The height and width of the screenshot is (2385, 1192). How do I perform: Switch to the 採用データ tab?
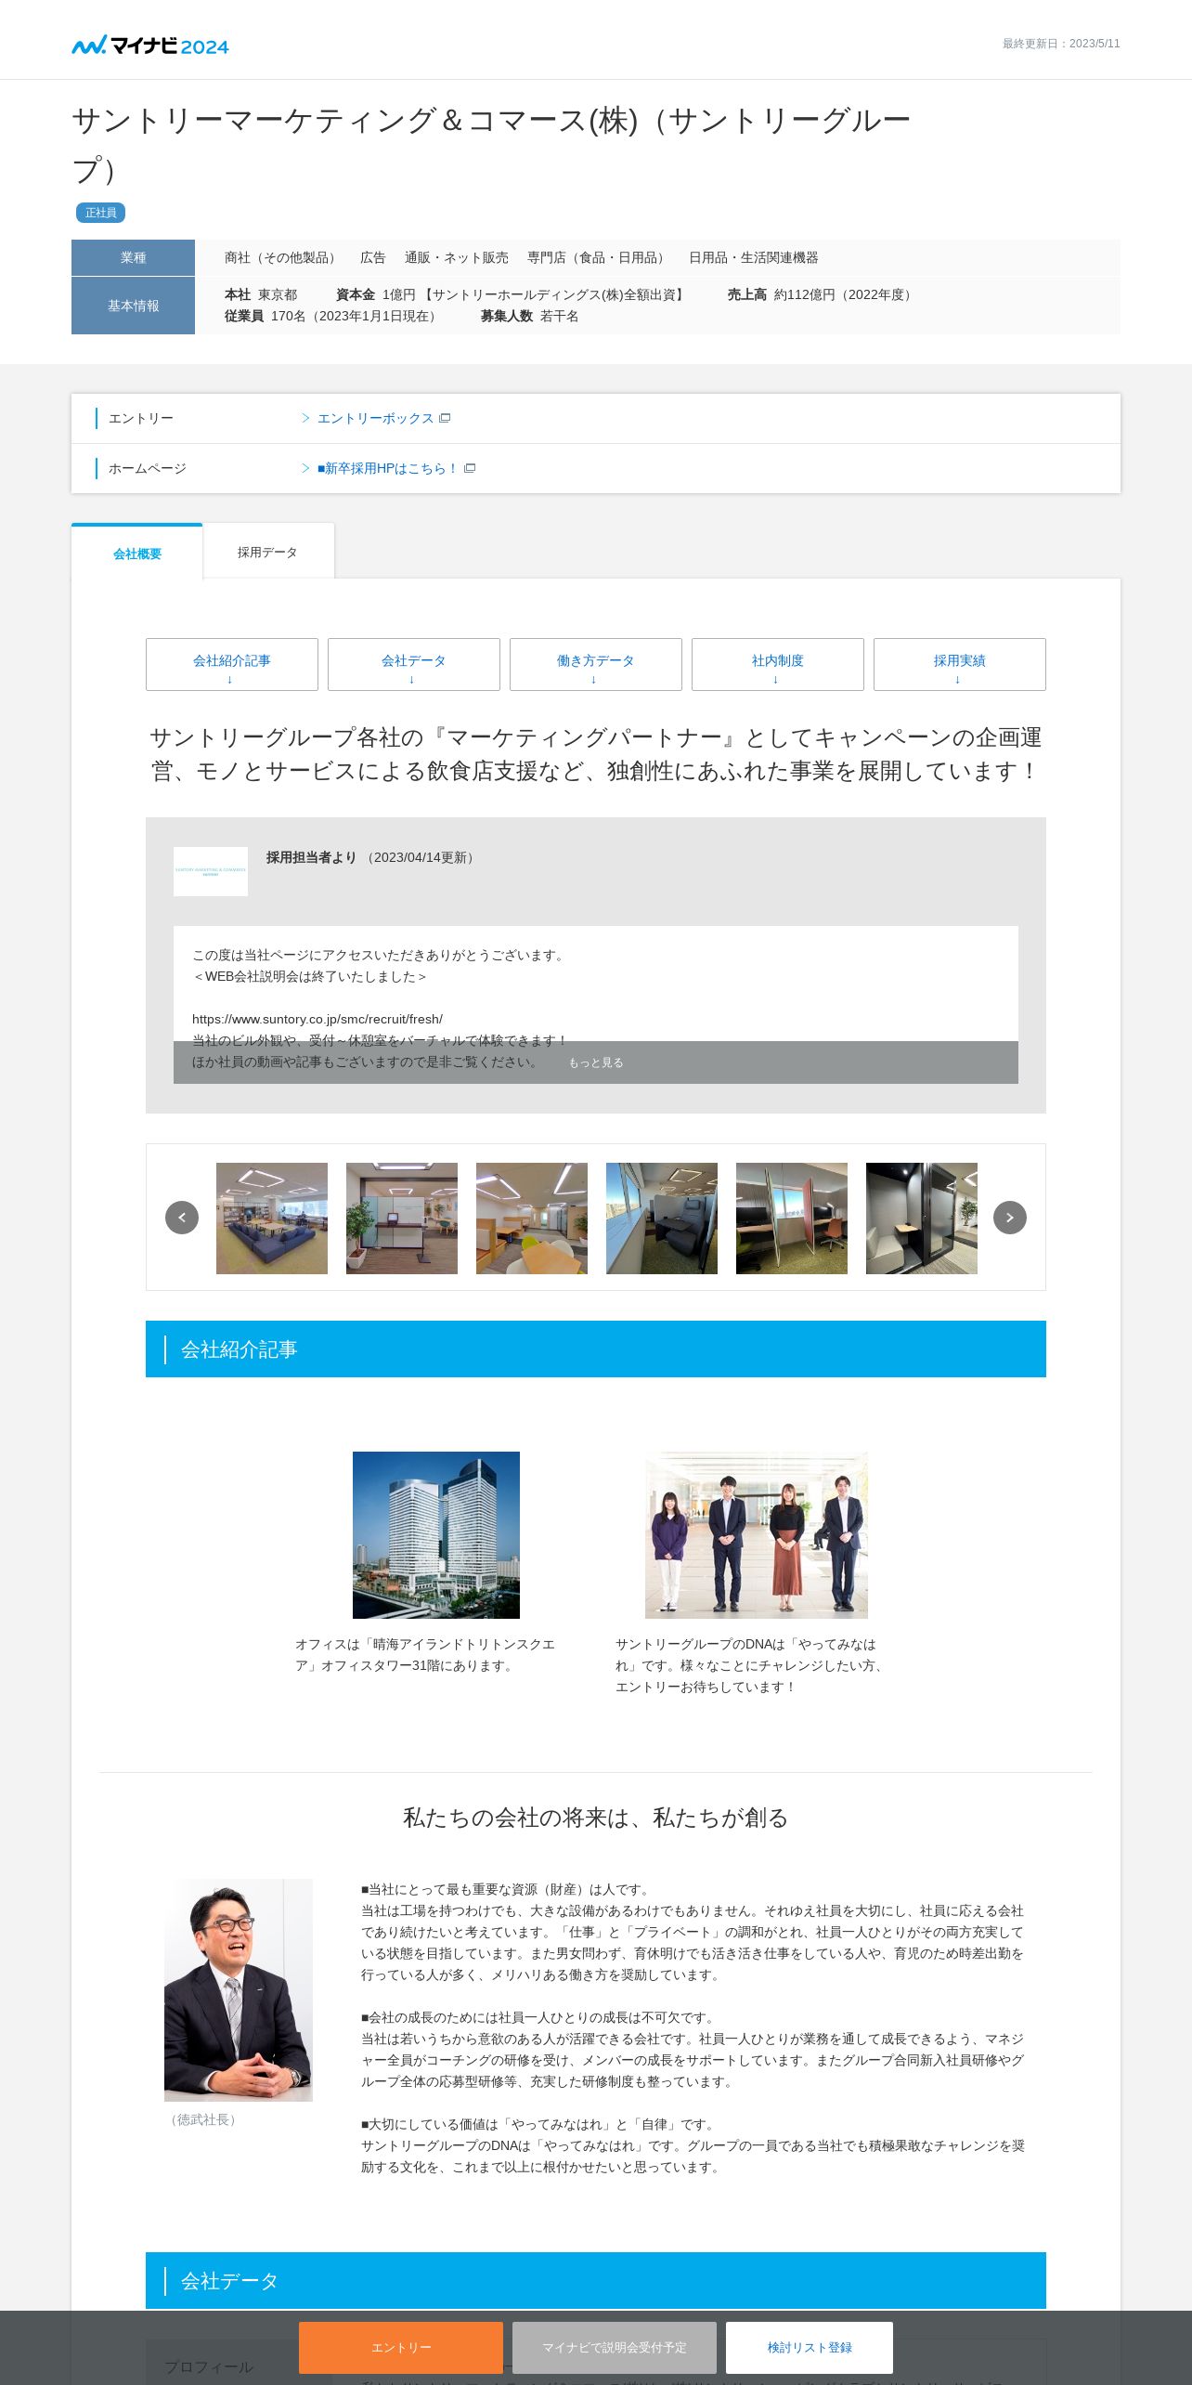[x=268, y=552]
